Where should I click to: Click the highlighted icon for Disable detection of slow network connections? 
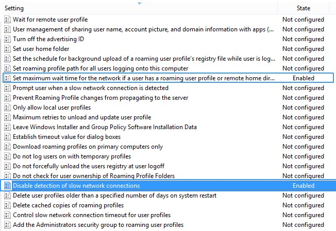point(8,186)
